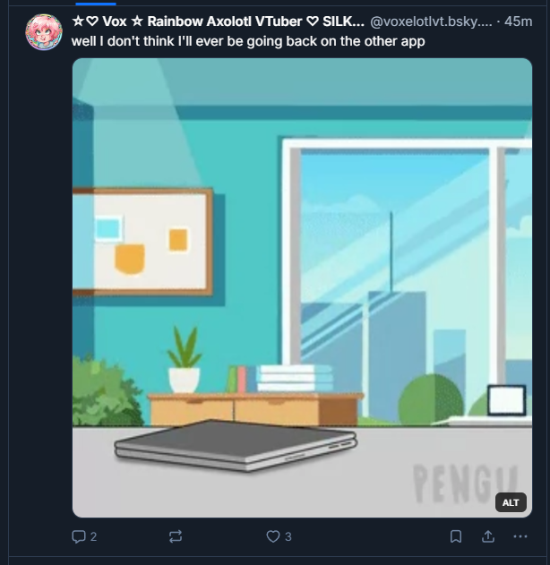Click the bulletin board in the GIF
This screenshot has height=565, width=550.
click(x=142, y=242)
